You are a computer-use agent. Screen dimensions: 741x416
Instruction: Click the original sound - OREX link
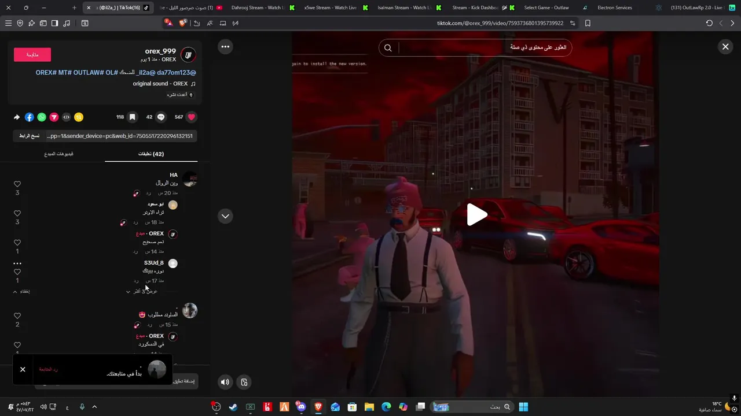(x=164, y=84)
